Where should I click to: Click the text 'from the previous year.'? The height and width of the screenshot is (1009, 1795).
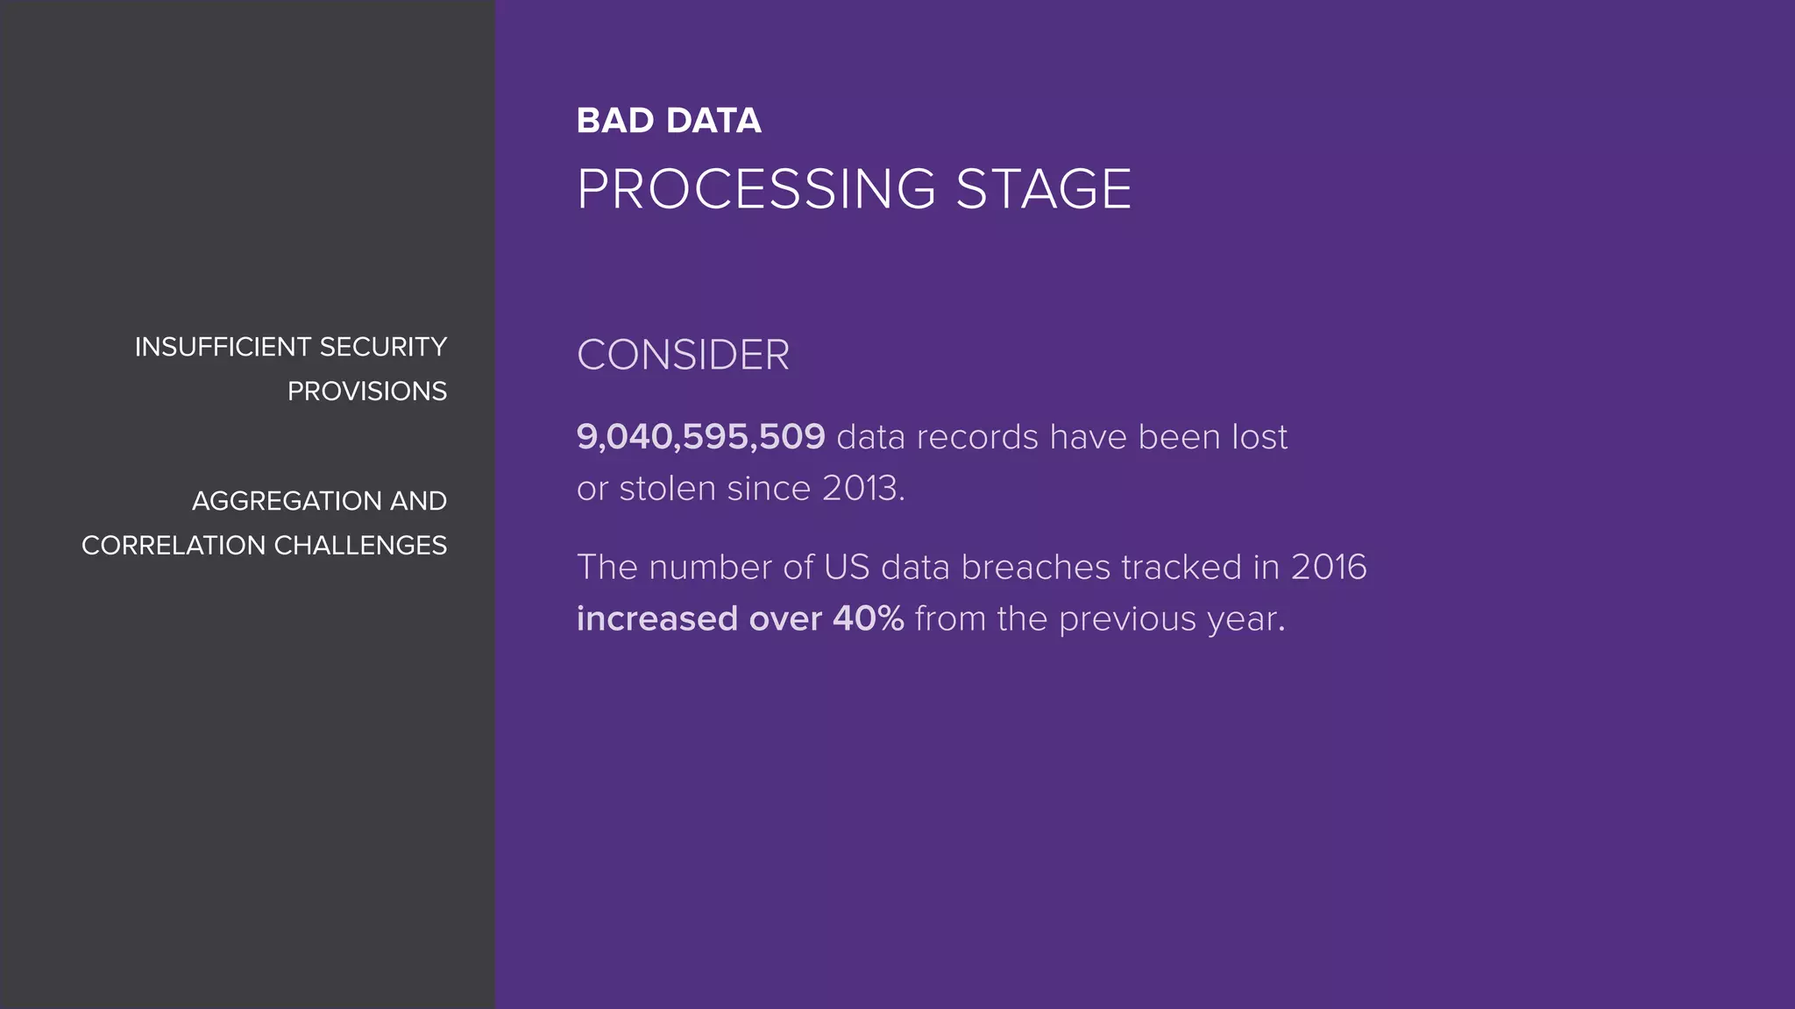[x=1100, y=619]
